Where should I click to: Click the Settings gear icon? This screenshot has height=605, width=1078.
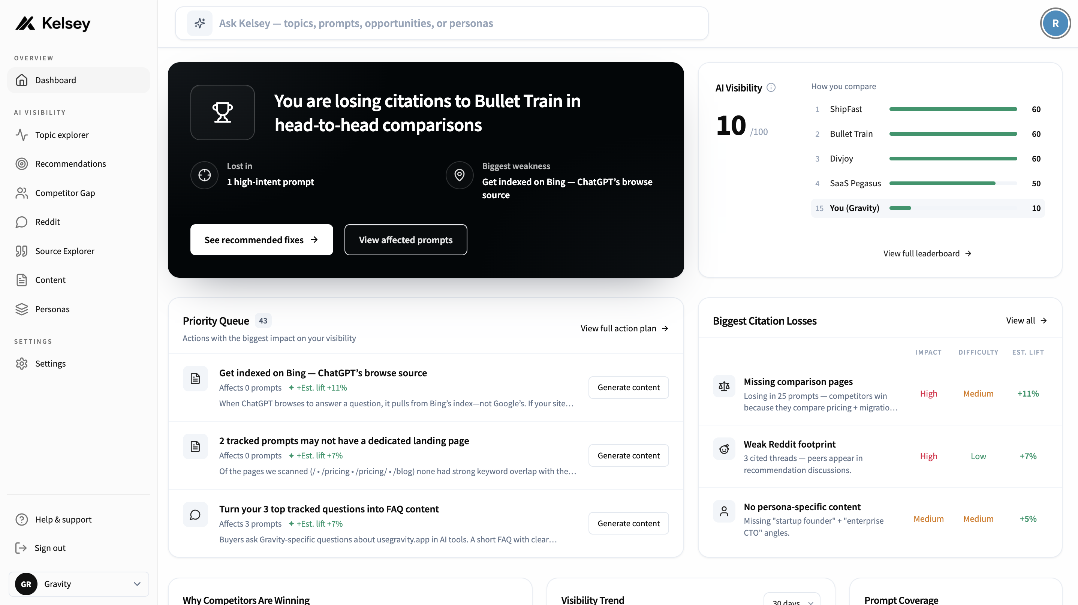click(x=22, y=364)
